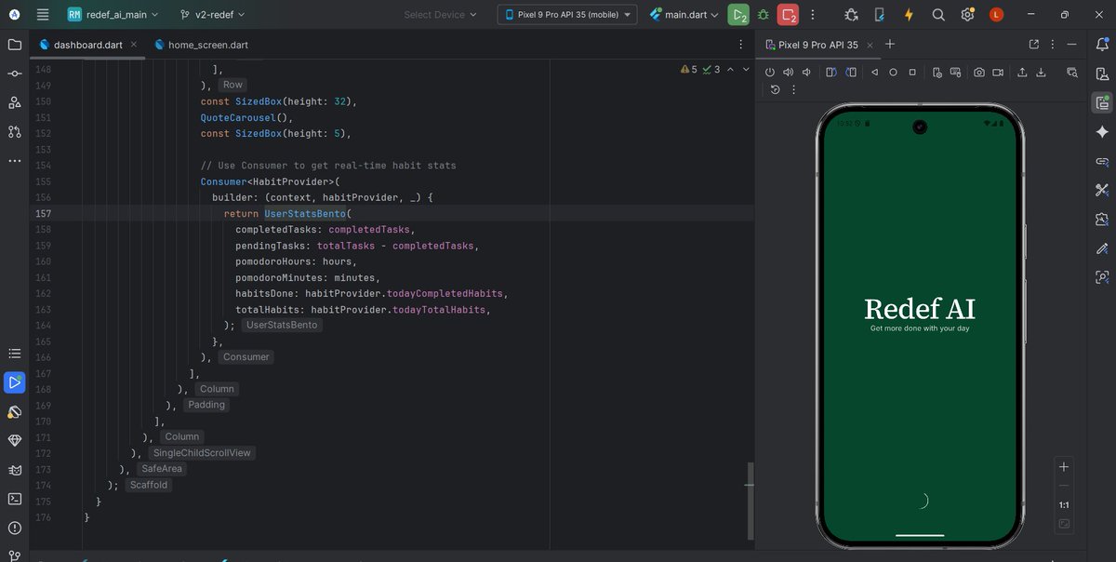The height and width of the screenshot is (562, 1116).
Task: Open IDE settings gear
Action: click(968, 15)
